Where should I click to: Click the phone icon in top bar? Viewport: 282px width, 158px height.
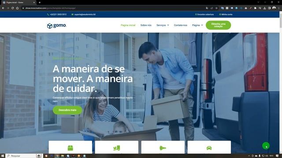tap(48, 14)
